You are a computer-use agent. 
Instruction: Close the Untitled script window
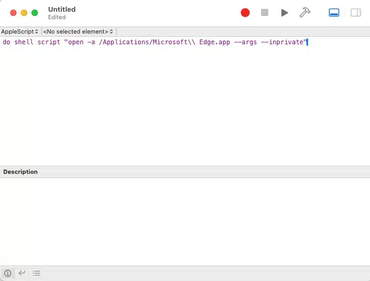coord(13,13)
